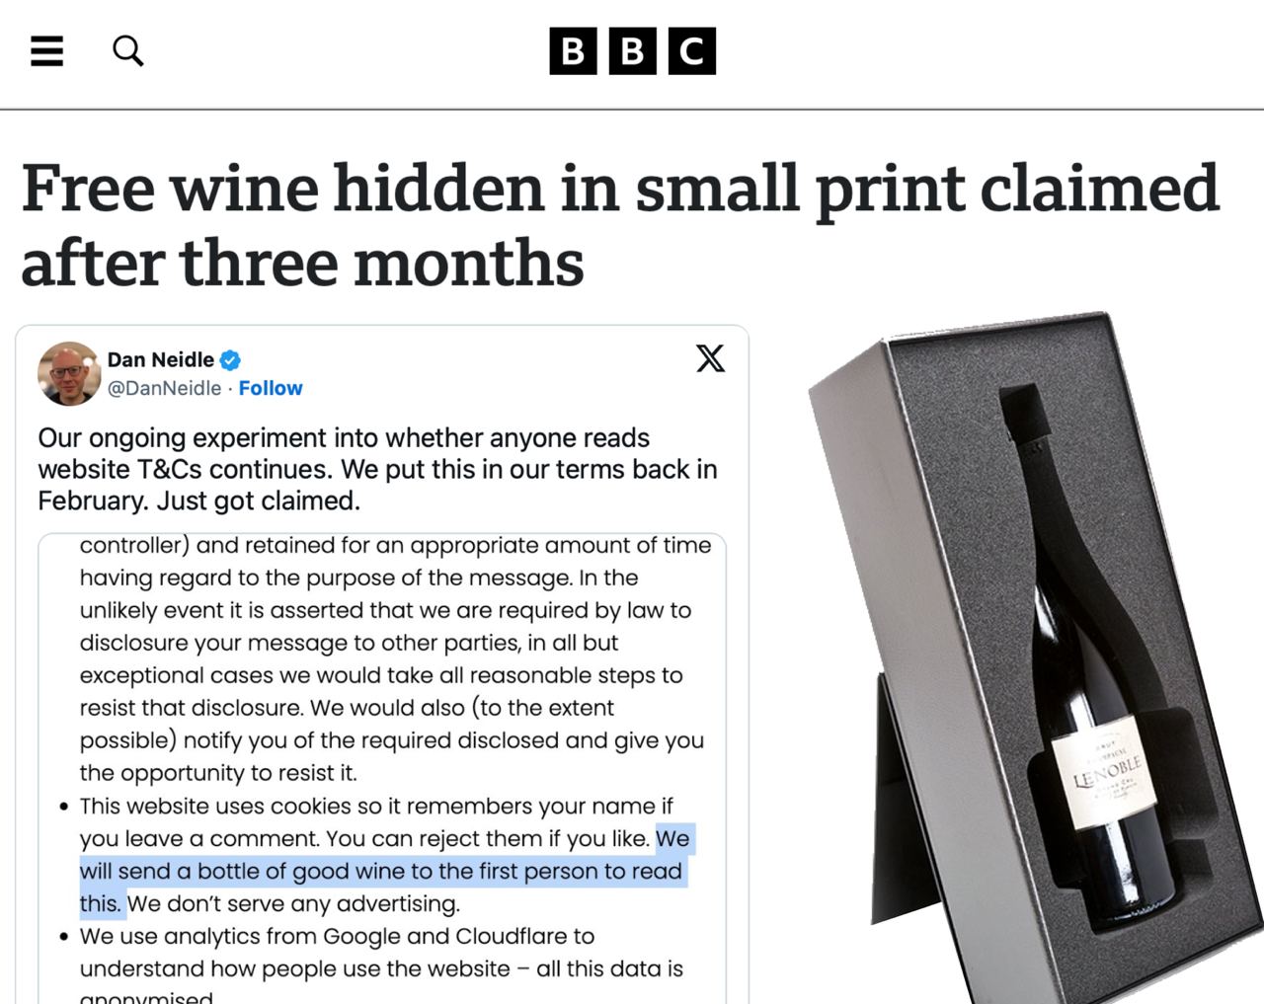
Task: Click the Dan Neidle display name
Action: pos(160,359)
